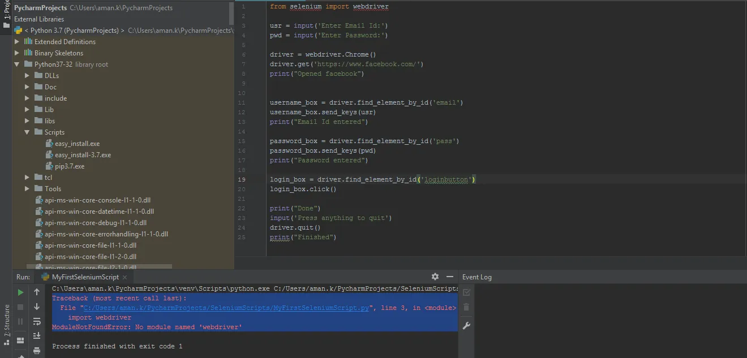Screen dimensions: 747x358
Task: Click the Scripts folder icon
Action: [x=38, y=132]
